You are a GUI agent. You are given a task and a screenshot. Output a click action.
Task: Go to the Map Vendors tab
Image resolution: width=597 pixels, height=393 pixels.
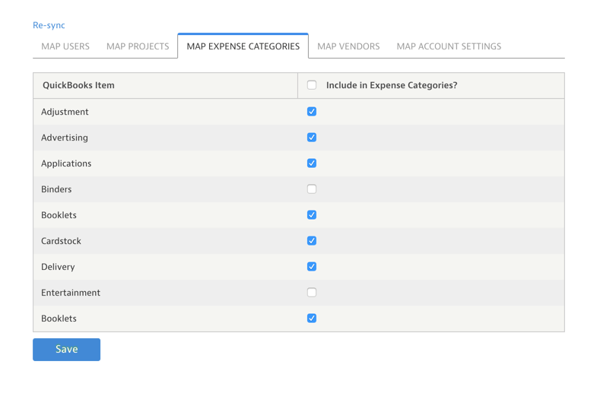point(348,46)
